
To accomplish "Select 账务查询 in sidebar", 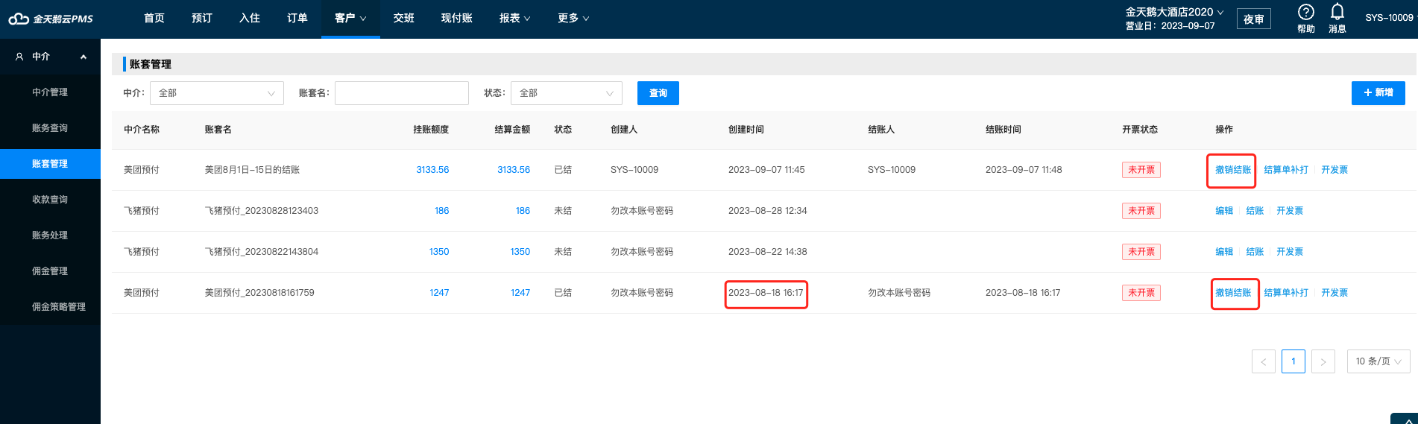I will tap(50, 128).
